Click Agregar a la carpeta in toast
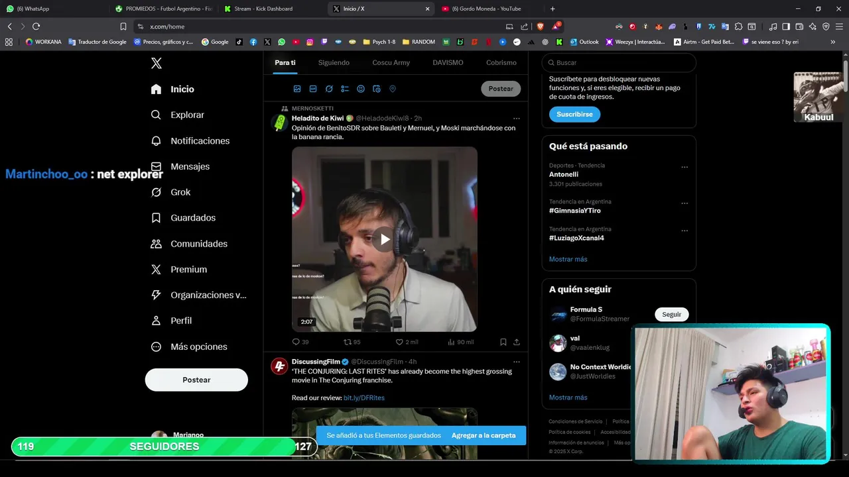 (484, 435)
